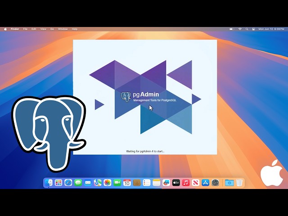
Task: Open the File menu
Action: (25, 29)
